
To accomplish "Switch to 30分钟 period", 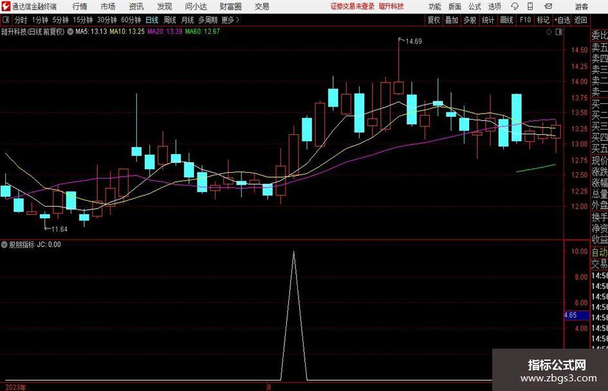I will point(107,20).
